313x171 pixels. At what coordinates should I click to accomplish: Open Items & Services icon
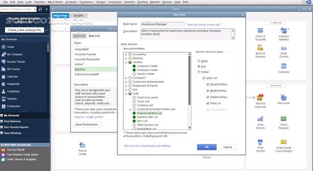pos(260,48)
